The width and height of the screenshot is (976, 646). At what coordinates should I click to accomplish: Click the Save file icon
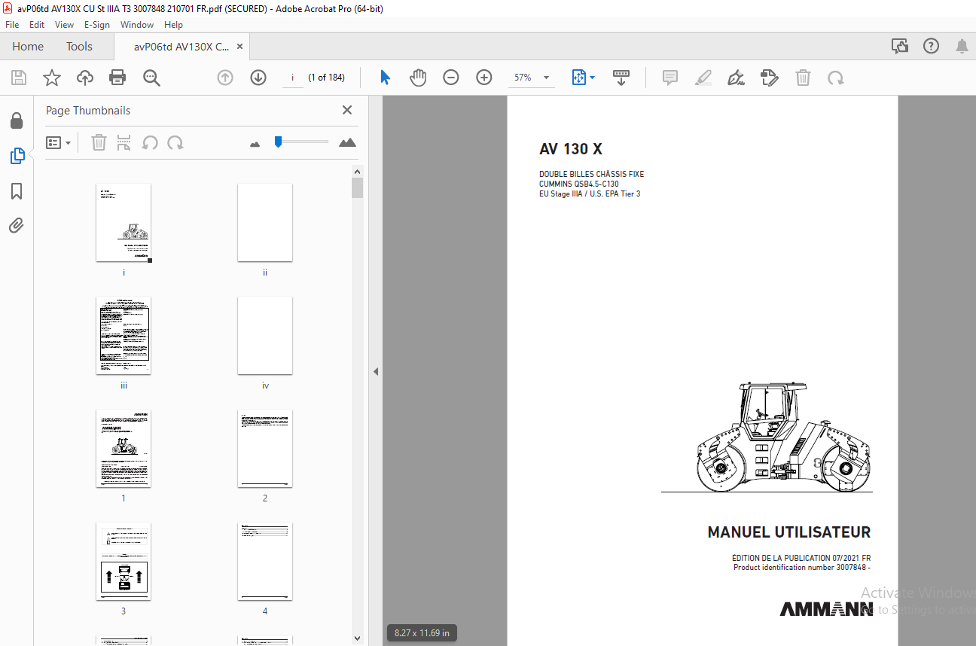pyautogui.click(x=19, y=78)
